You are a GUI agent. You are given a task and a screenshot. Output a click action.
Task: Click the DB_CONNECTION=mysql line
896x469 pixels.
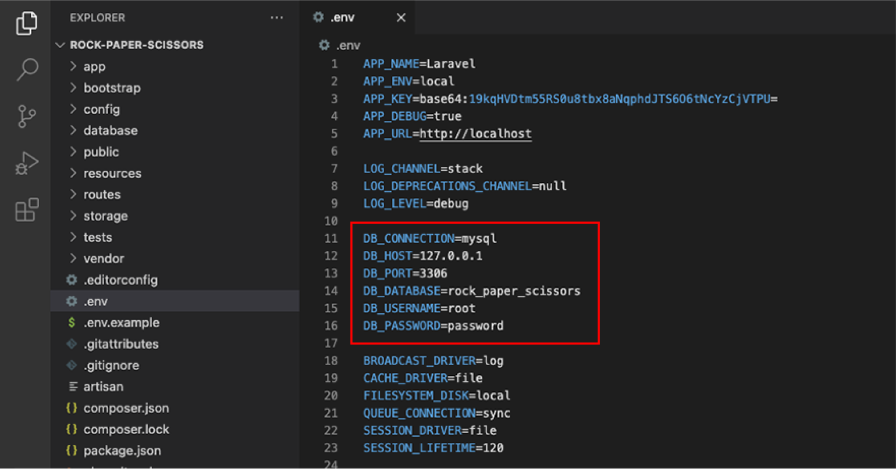coord(430,238)
